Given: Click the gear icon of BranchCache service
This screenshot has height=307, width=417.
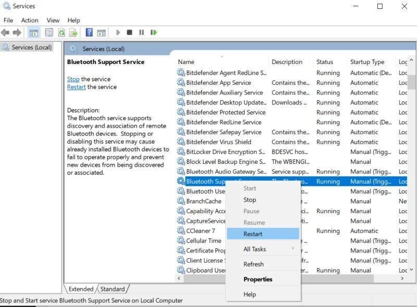Looking at the screenshot, I should point(181,201).
